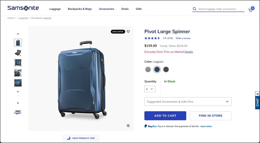
Task: Select the light gray color swatch
Action: (148, 69)
